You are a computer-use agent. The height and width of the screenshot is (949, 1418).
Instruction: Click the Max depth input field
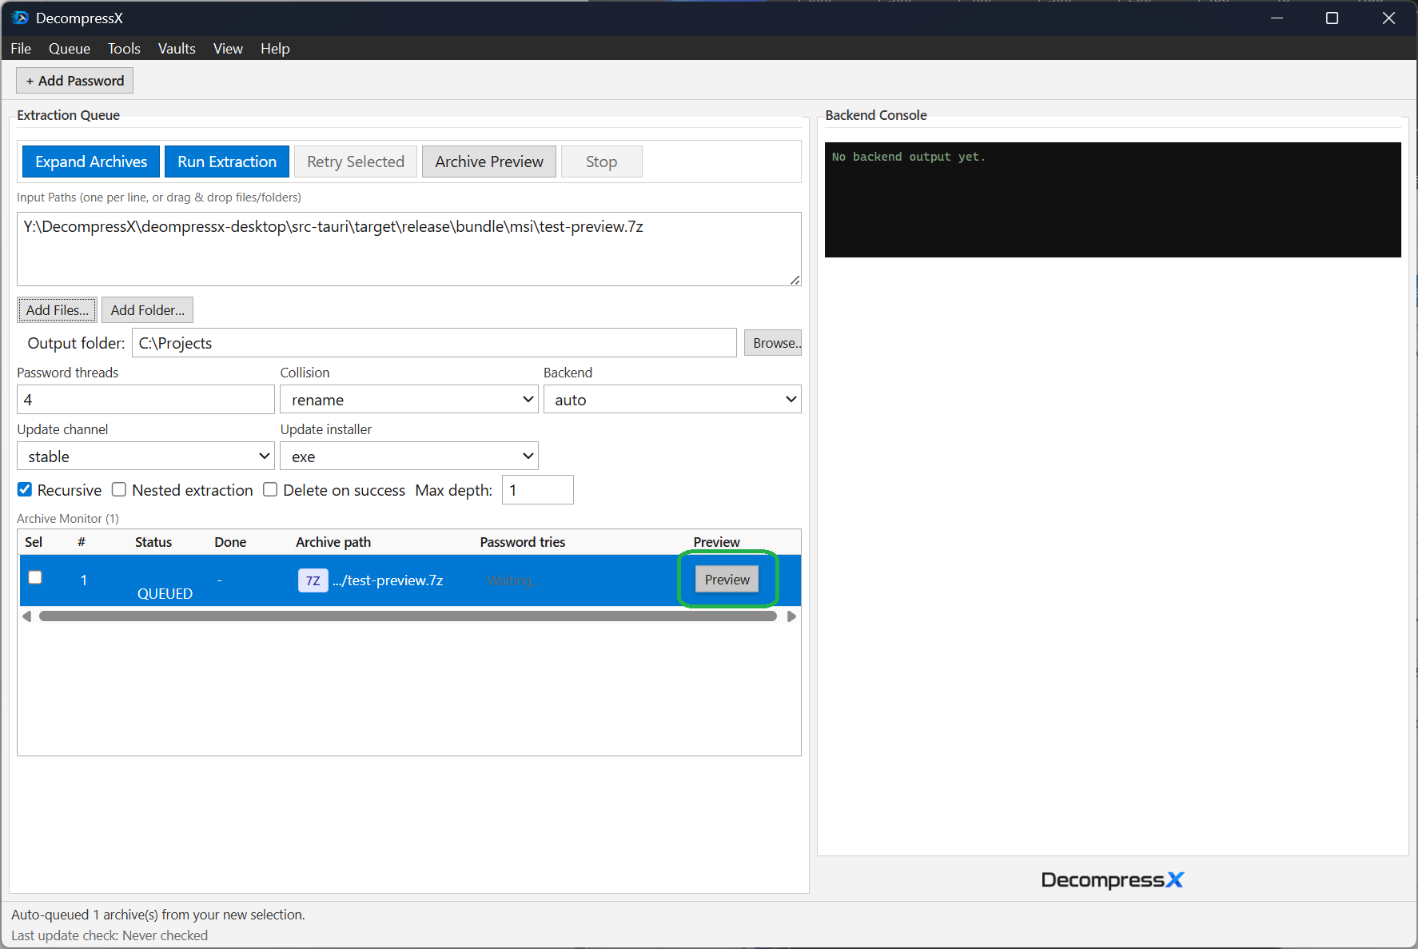(538, 489)
